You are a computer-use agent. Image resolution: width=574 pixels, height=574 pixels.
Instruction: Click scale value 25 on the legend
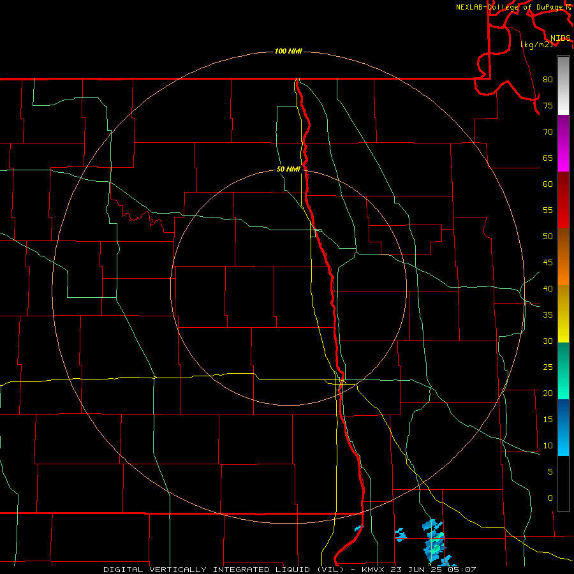coord(548,367)
